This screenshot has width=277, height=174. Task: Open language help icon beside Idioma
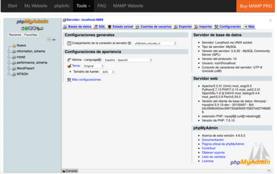click(x=100, y=60)
